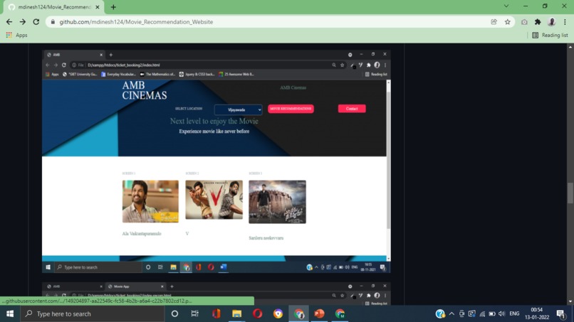Open Chrome's three-dot menu
The width and height of the screenshot is (574, 322).
coord(565,22)
